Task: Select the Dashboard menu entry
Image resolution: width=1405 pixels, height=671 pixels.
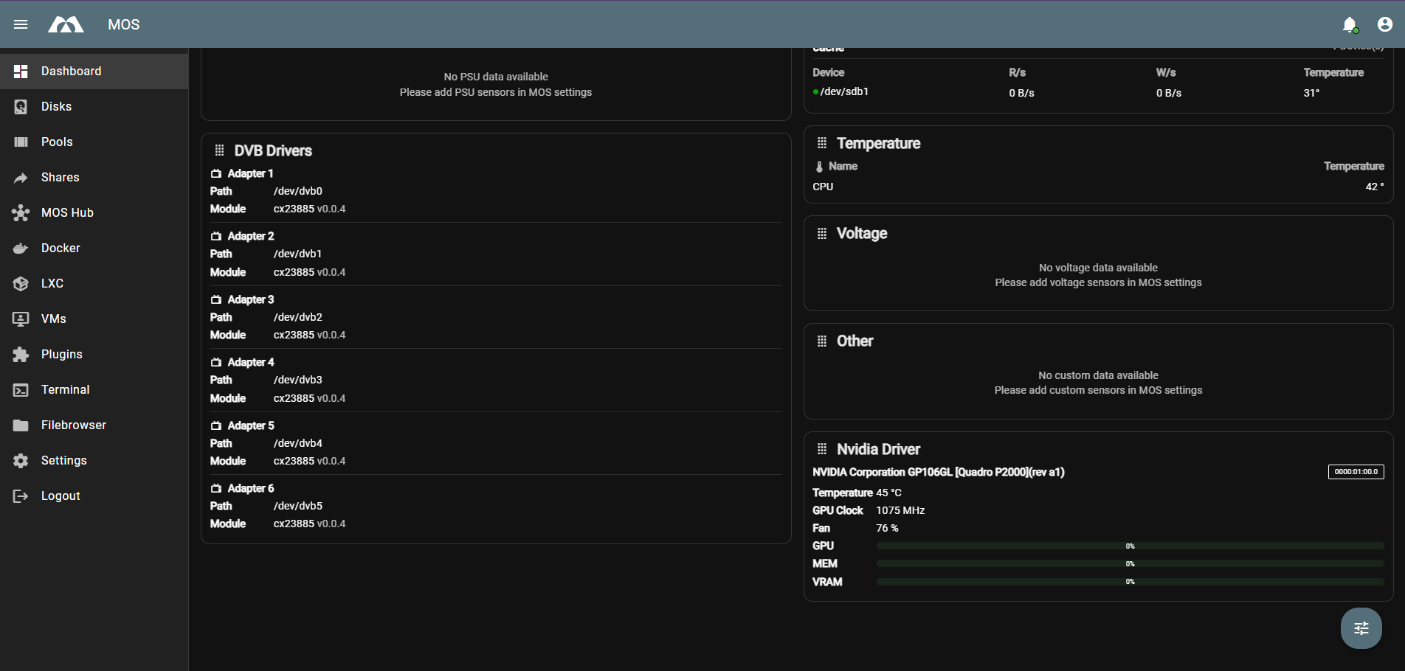Action: point(71,71)
